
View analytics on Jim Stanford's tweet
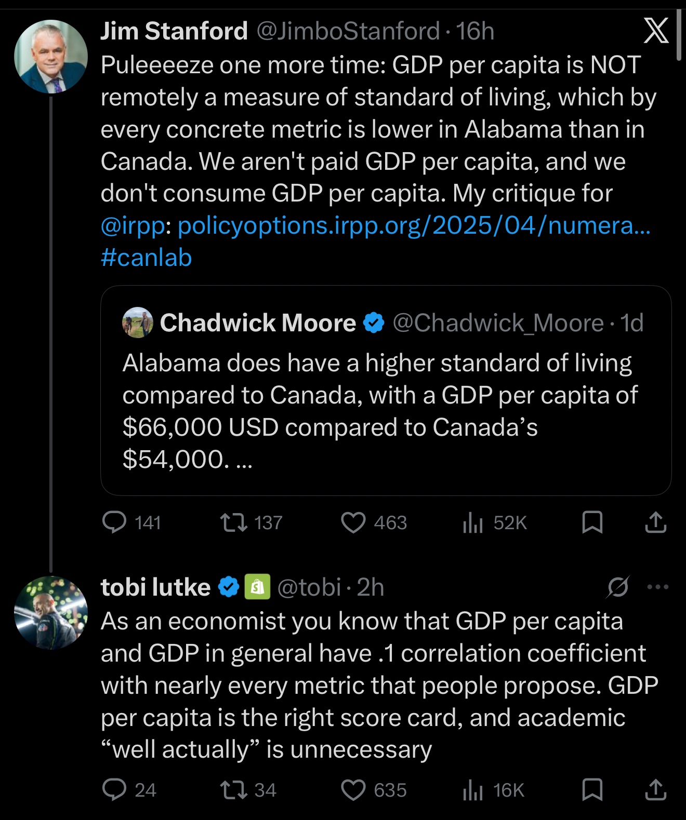(x=473, y=522)
